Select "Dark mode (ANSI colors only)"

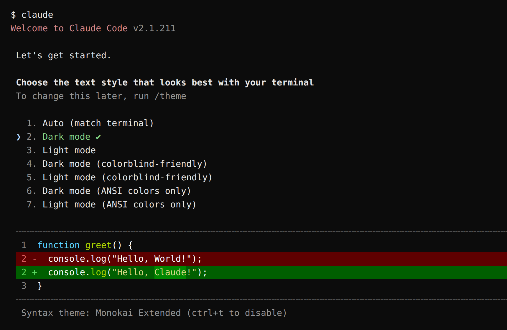coord(109,191)
